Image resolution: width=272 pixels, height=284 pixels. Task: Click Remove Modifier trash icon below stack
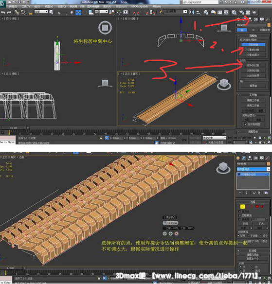click(259, 193)
